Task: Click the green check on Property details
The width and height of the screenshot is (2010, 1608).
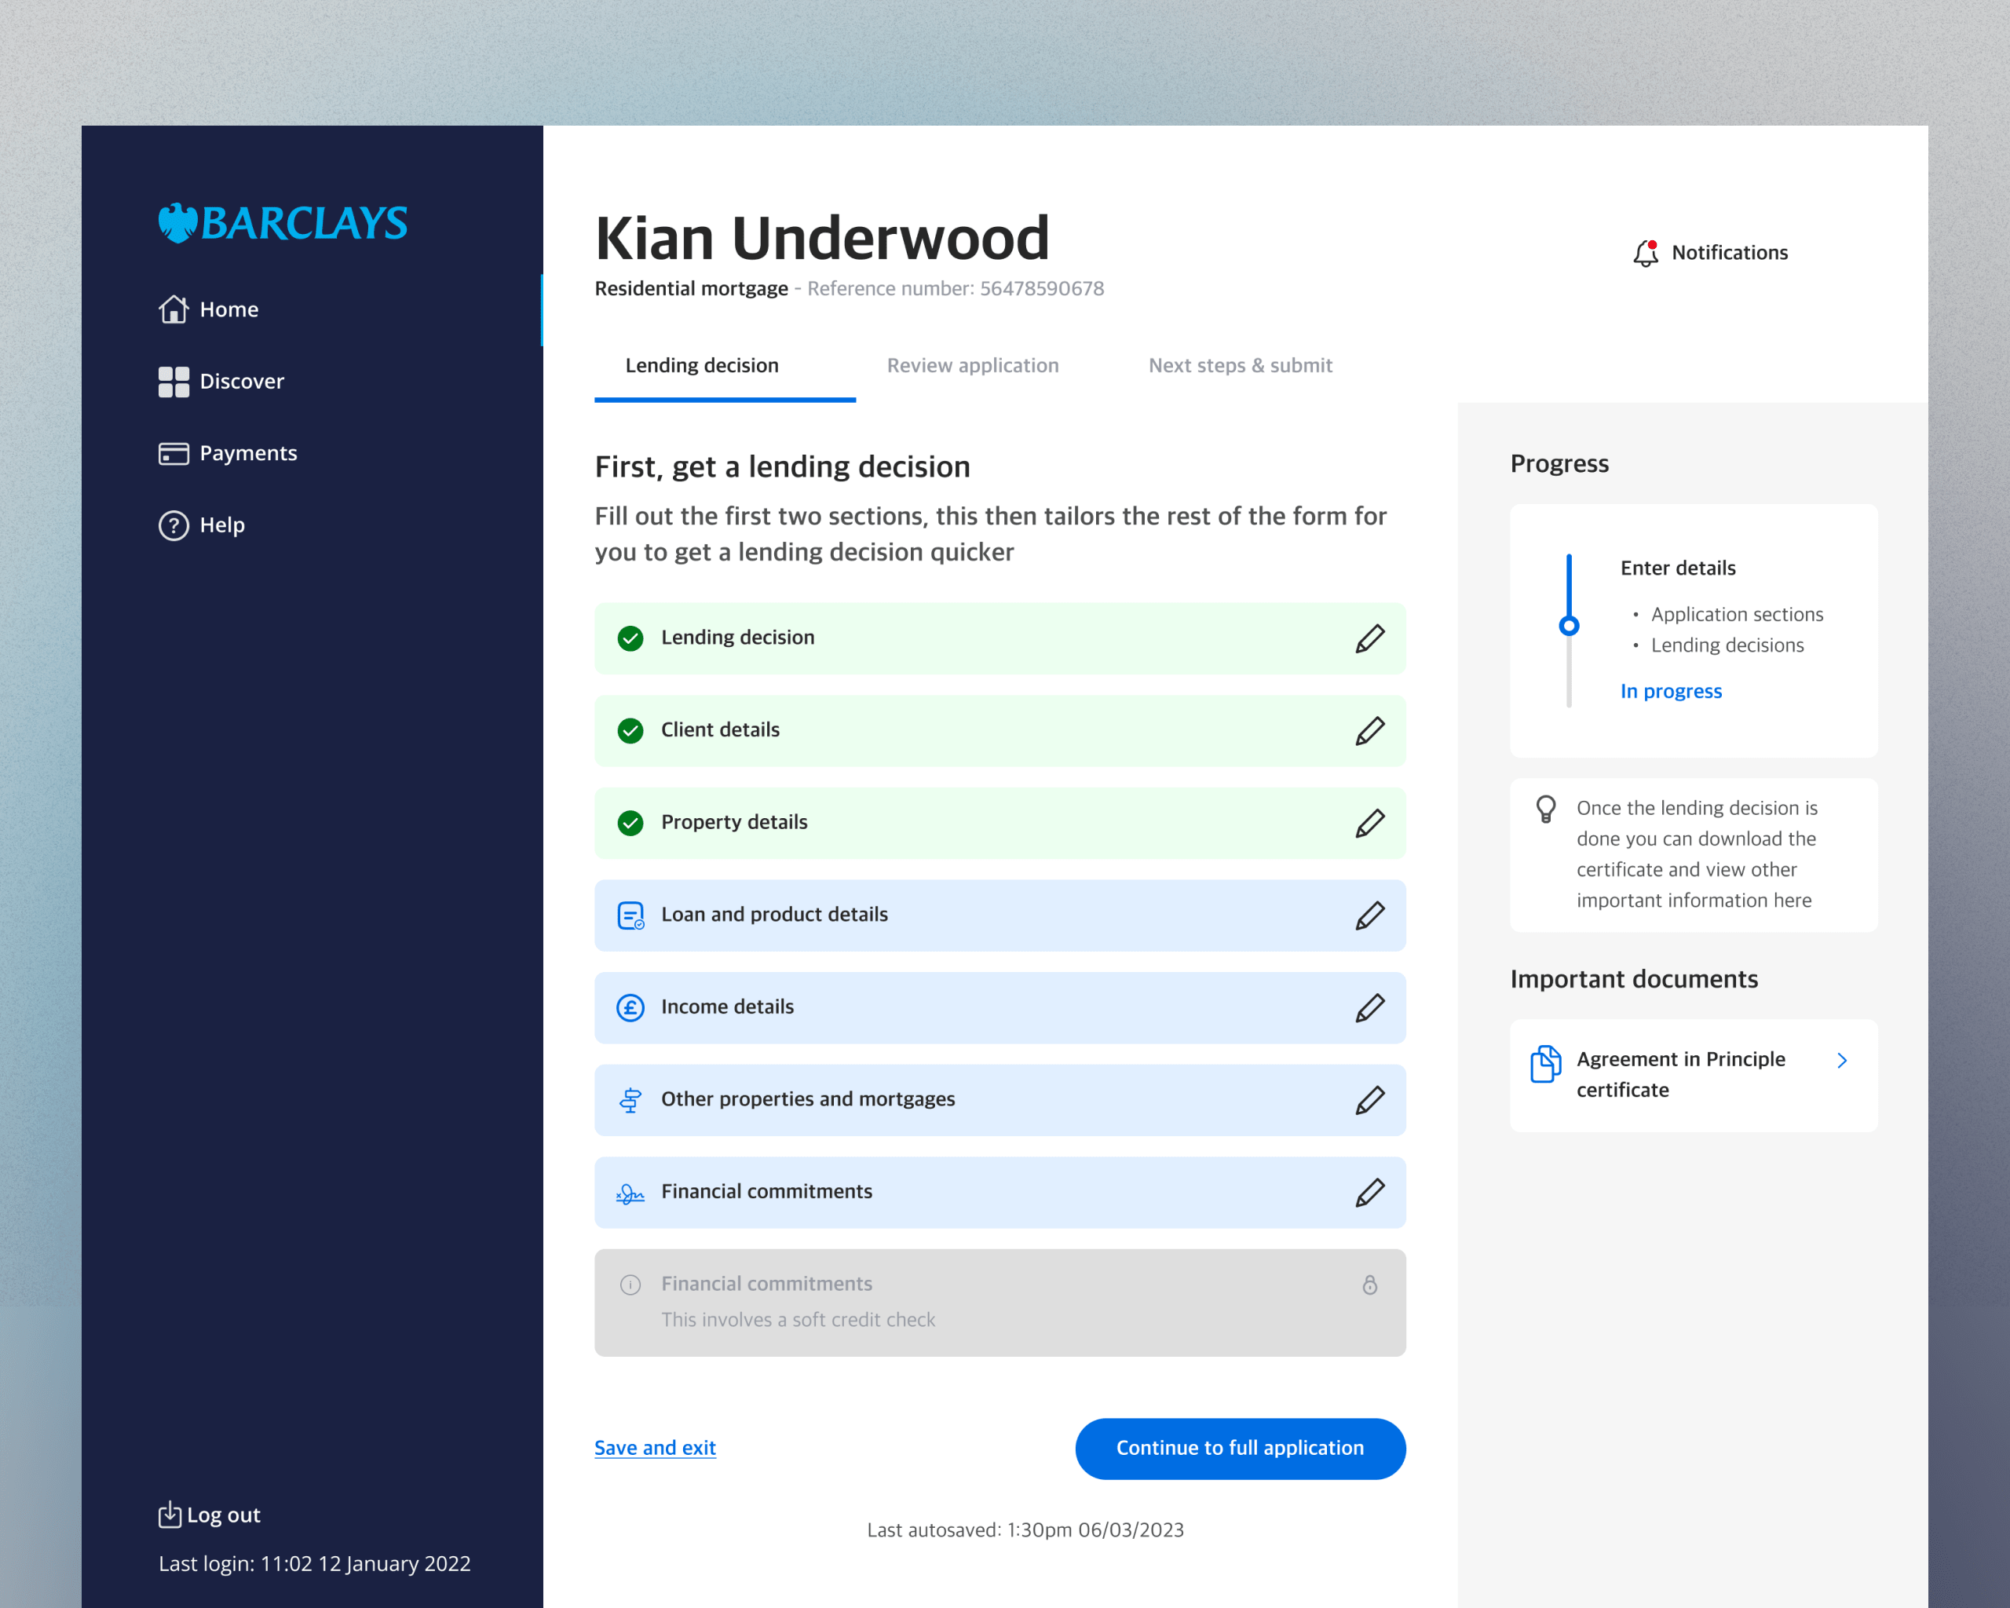Action: pos(630,822)
